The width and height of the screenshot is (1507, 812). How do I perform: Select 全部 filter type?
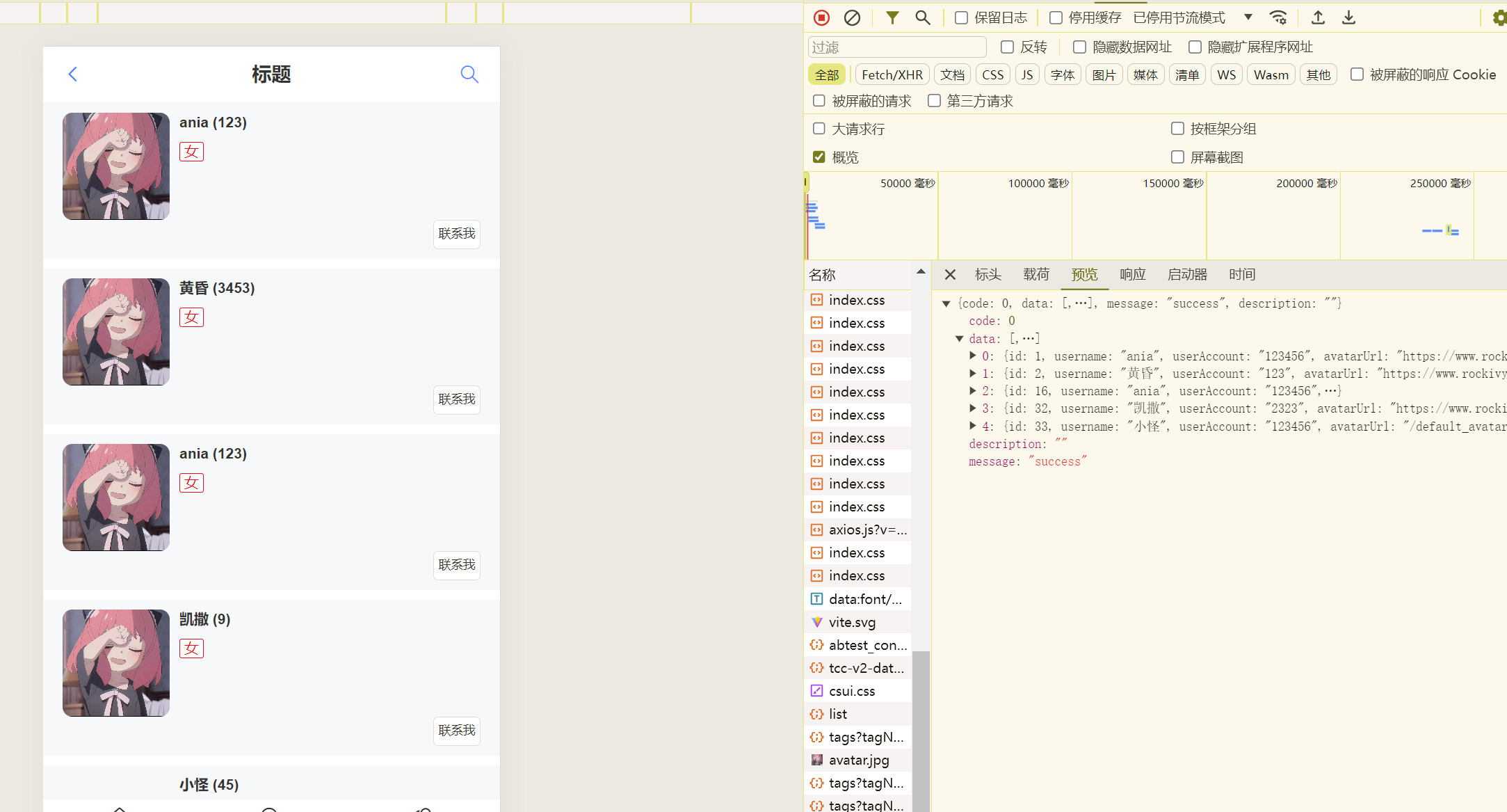pos(827,74)
